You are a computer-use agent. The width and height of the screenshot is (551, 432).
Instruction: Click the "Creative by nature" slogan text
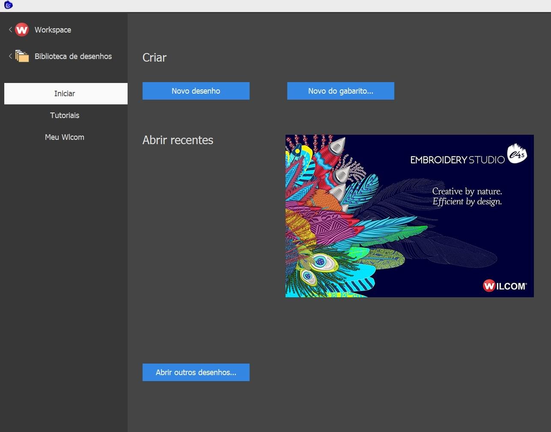click(467, 192)
